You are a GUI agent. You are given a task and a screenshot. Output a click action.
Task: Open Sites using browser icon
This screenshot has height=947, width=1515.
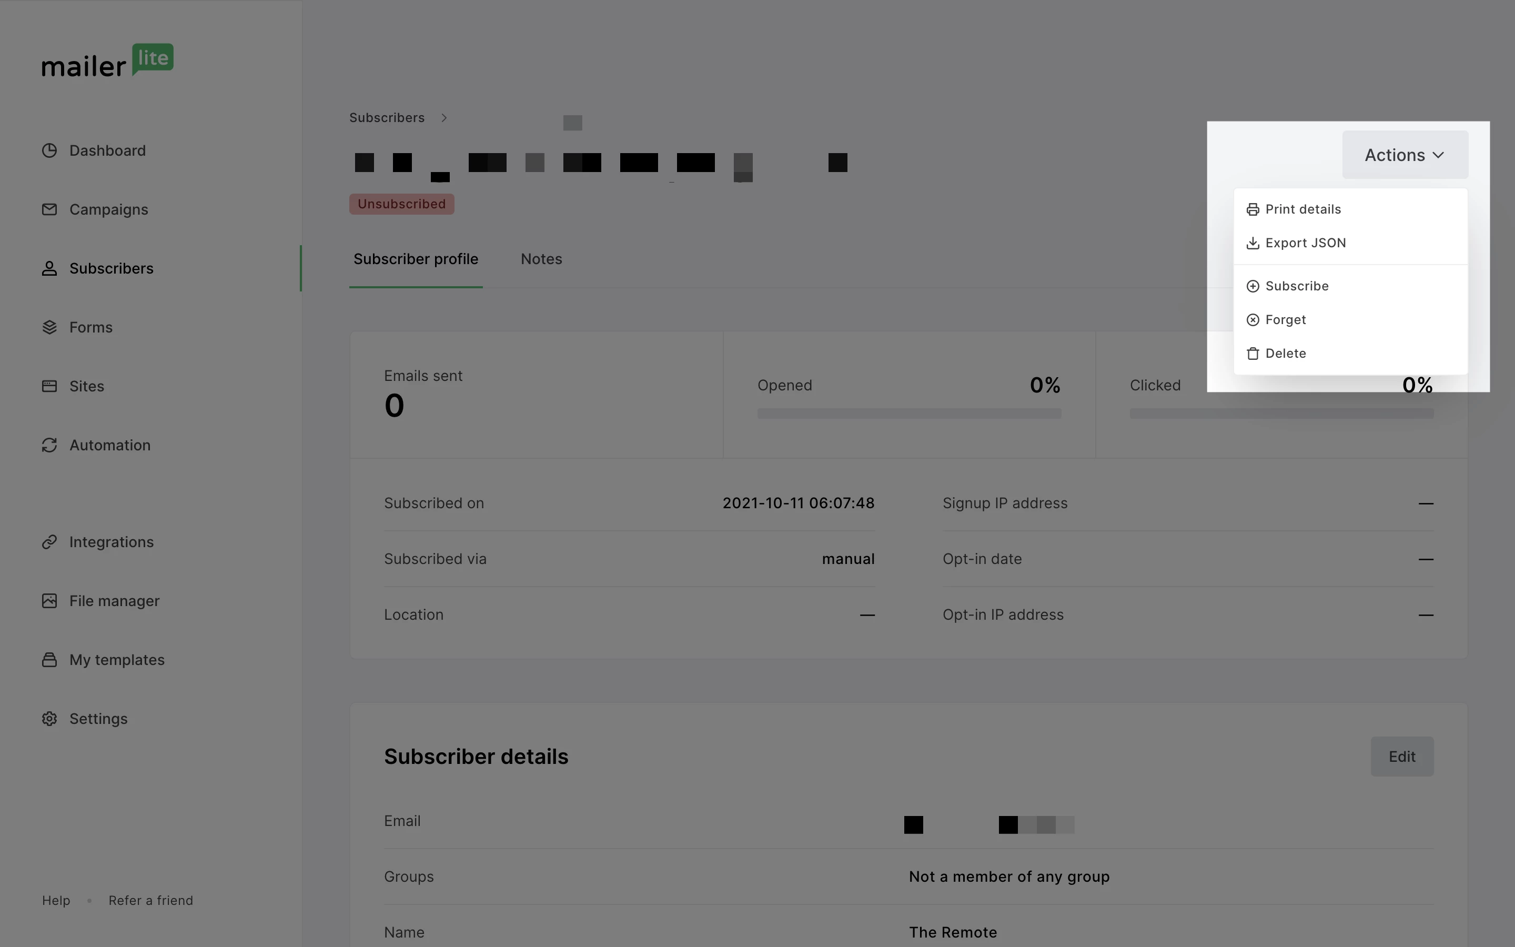point(49,386)
